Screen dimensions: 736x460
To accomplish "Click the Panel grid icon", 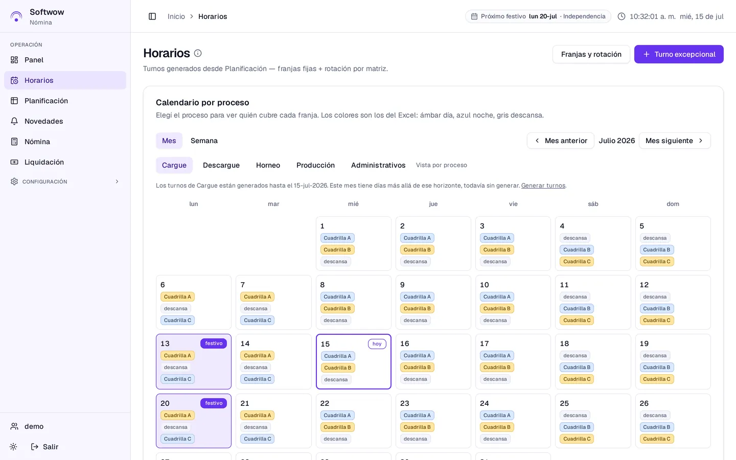I will click(x=14, y=60).
